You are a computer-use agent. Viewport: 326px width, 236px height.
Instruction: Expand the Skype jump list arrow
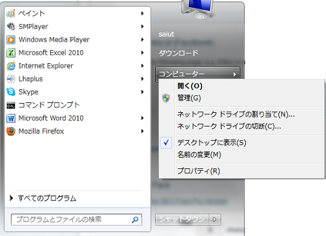click(142, 92)
